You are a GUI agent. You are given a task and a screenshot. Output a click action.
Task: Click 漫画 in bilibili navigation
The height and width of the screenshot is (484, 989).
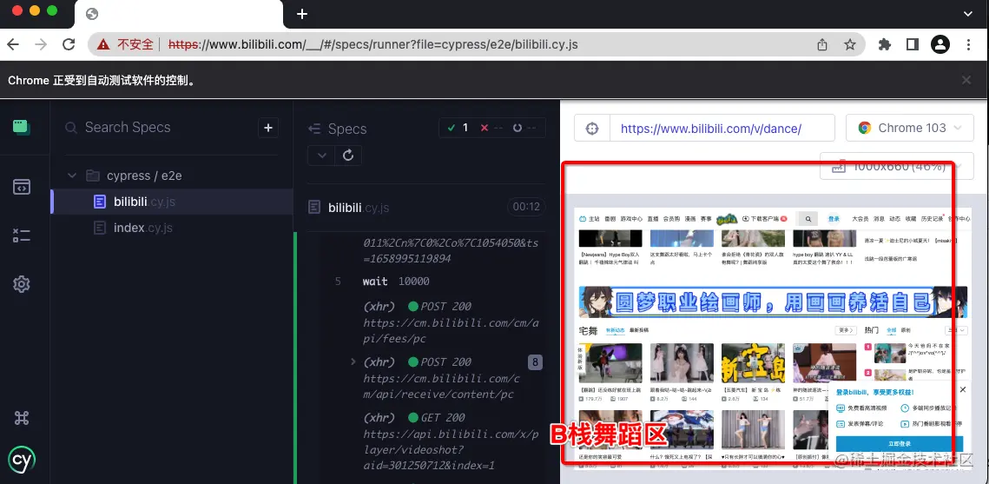[690, 219]
